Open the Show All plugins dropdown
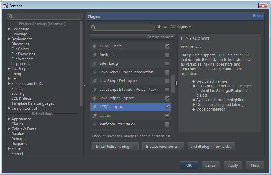Image resolution: width=271 pixels, height=175 pixels. [181, 27]
